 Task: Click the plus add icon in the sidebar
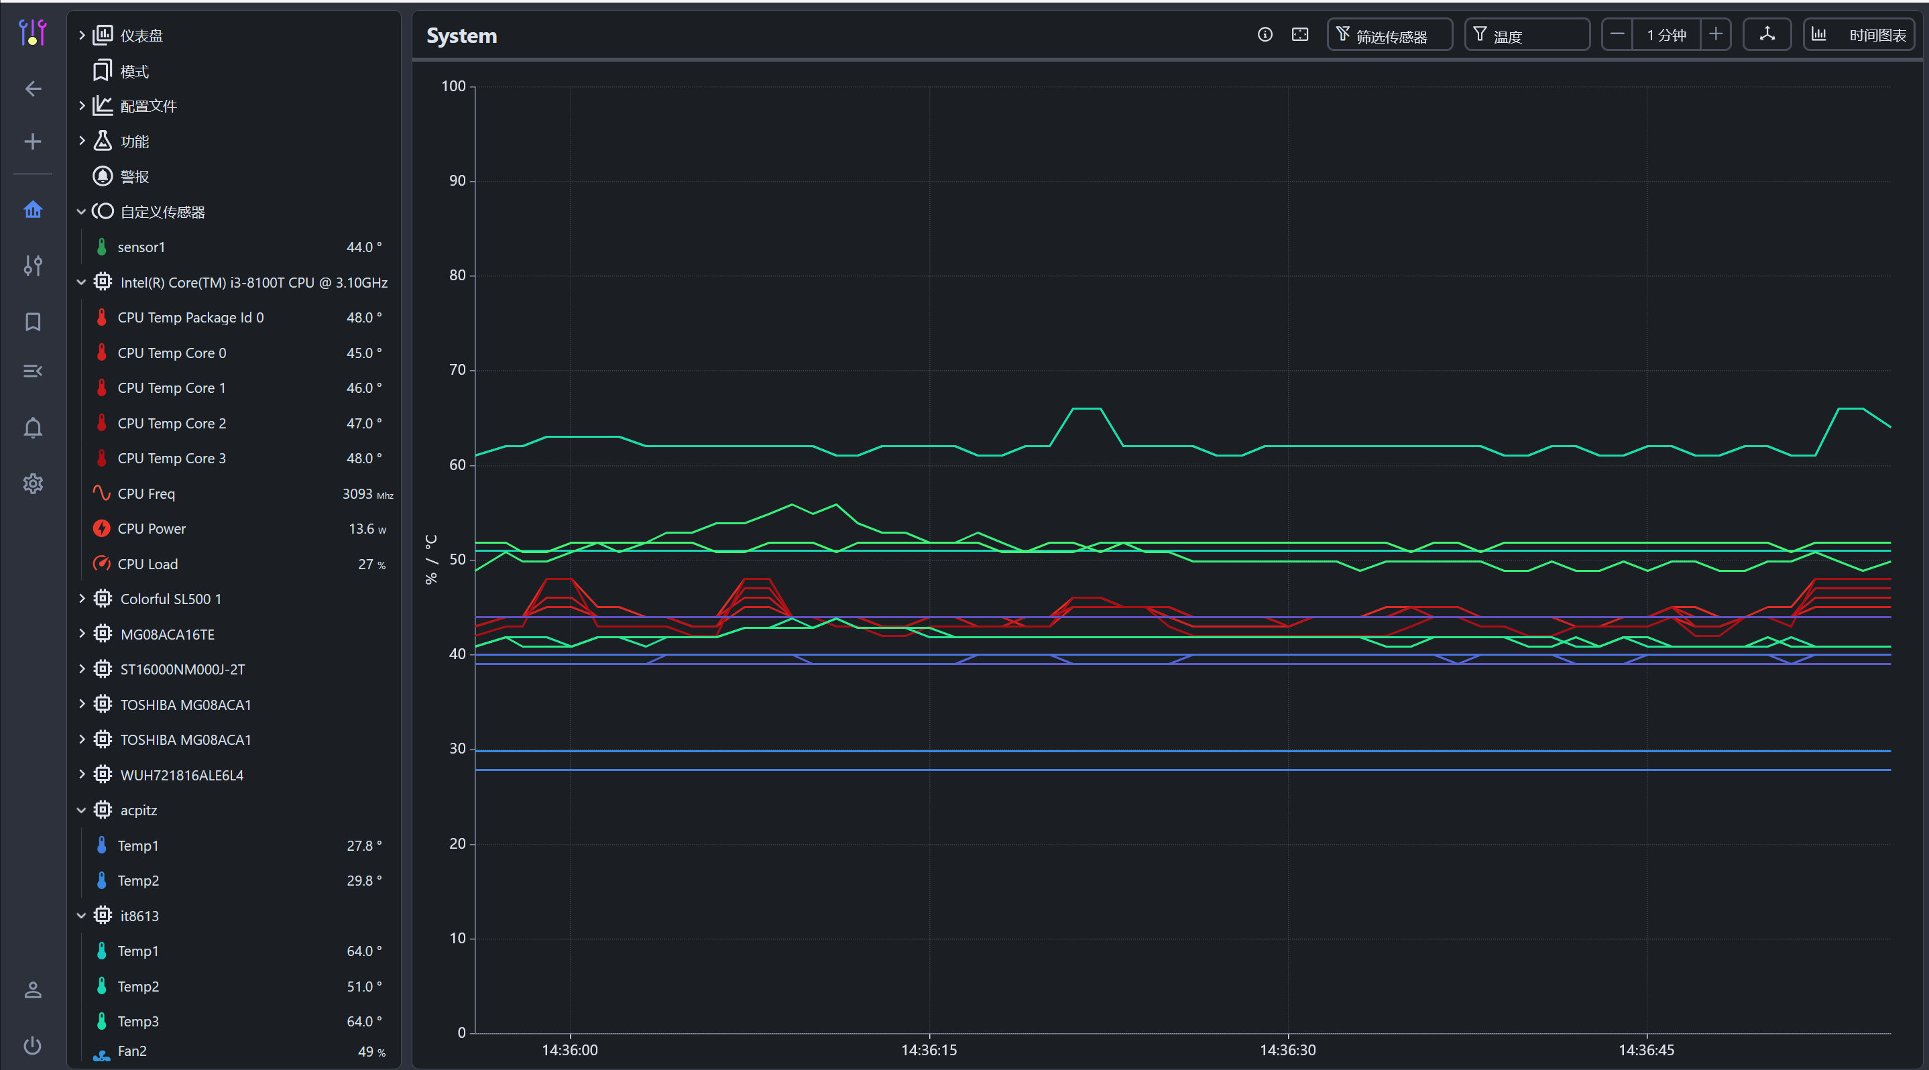33,141
